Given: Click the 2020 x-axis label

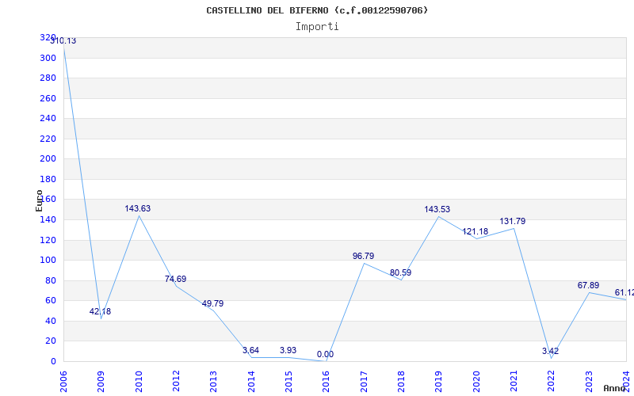Looking at the screenshot, I should (x=476, y=382).
